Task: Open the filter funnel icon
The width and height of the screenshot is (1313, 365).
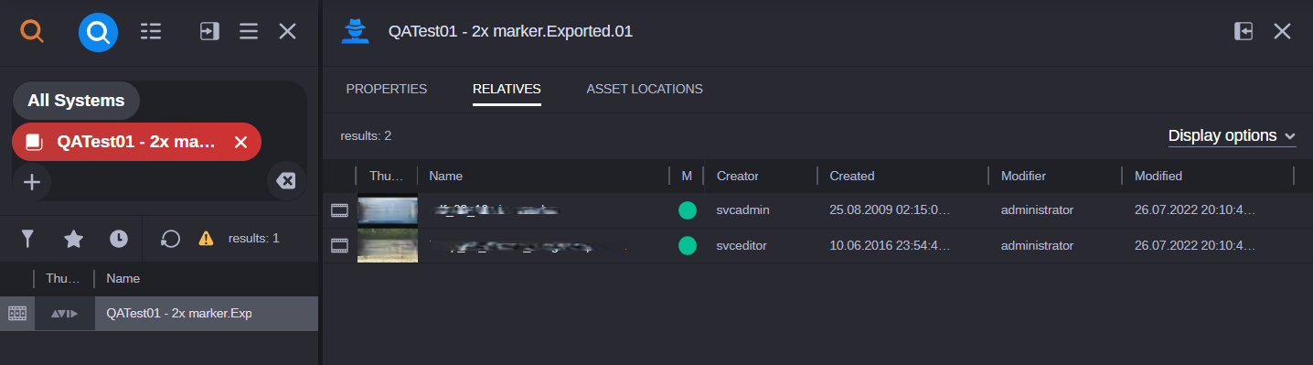Action: tap(28, 239)
